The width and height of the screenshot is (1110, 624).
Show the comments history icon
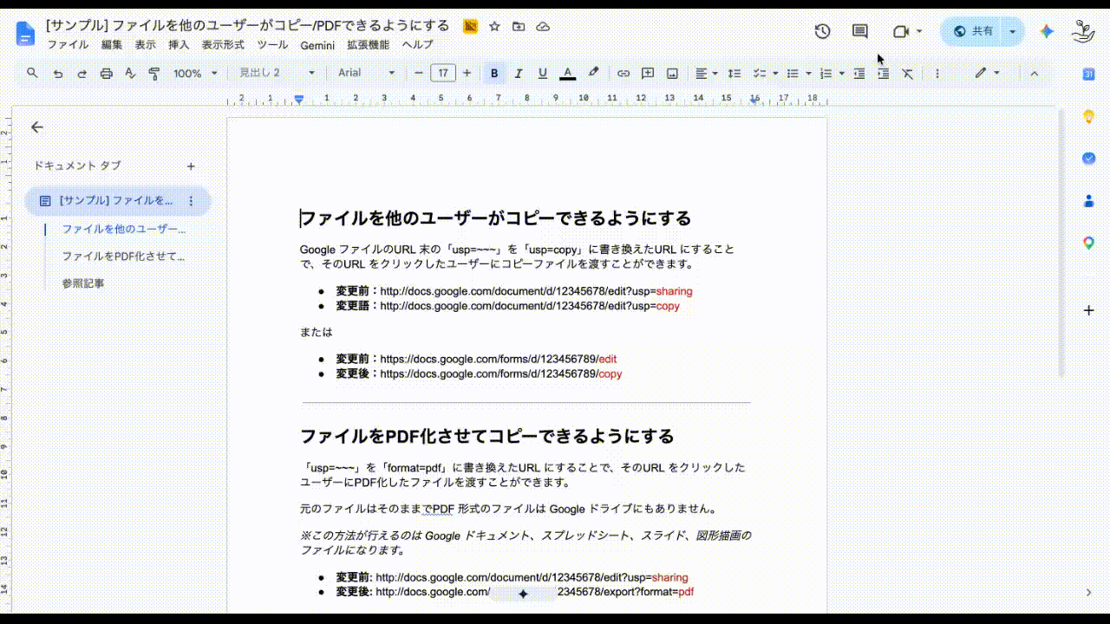[859, 31]
